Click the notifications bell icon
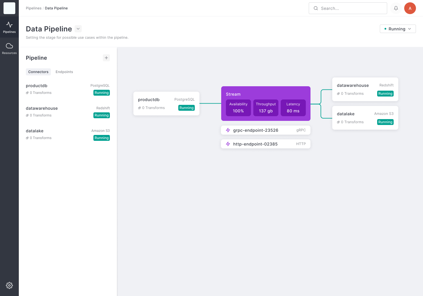This screenshot has height=296, width=423. (x=396, y=8)
